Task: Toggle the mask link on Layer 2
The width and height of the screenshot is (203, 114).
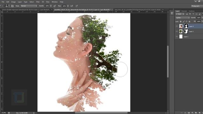Action: tap(183, 31)
